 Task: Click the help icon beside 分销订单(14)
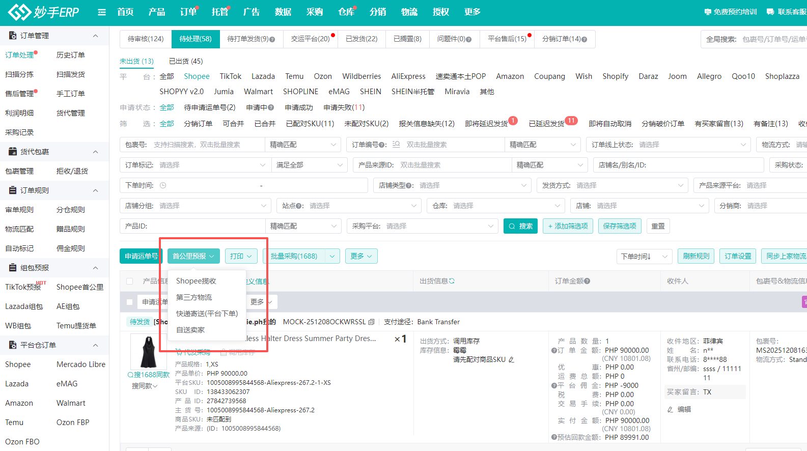[x=585, y=39]
